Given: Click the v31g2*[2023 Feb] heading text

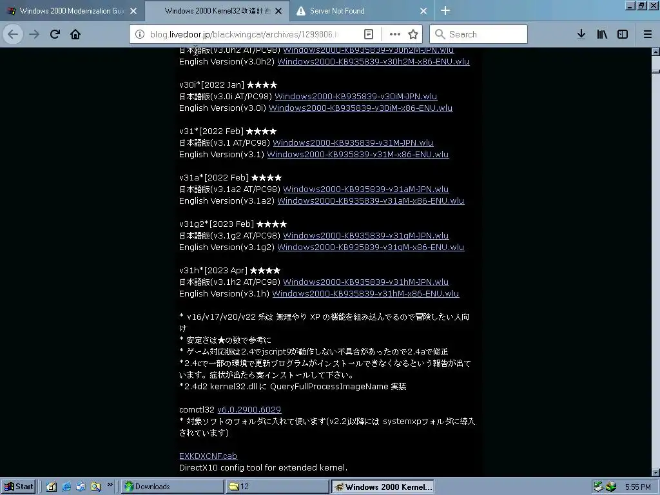Looking at the screenshot, I should pos(233,224).
